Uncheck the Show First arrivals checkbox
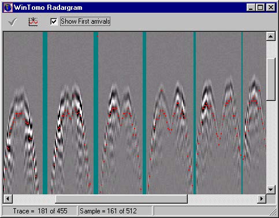279x218 pixels. (54, 21)
